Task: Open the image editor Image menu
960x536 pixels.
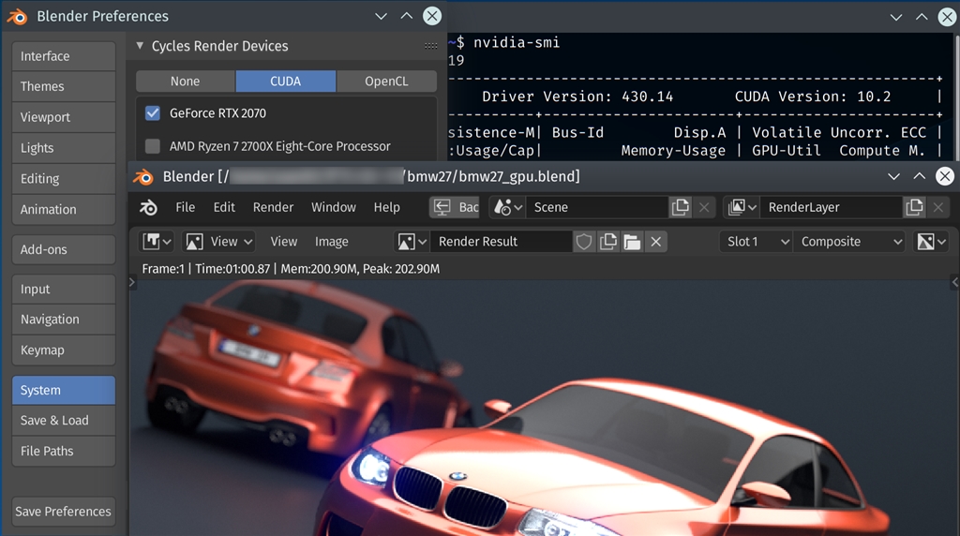Action: coord(331,242)
